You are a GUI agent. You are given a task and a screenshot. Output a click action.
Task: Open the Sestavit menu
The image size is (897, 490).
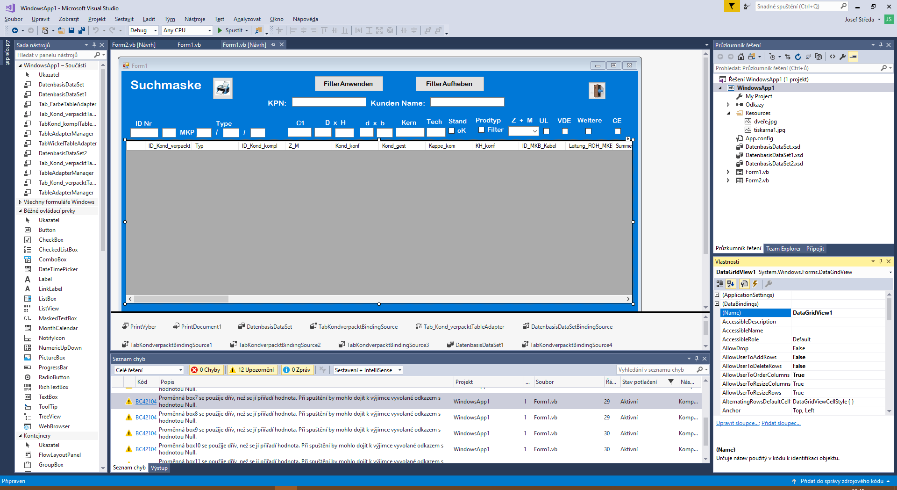pos(124,19)
